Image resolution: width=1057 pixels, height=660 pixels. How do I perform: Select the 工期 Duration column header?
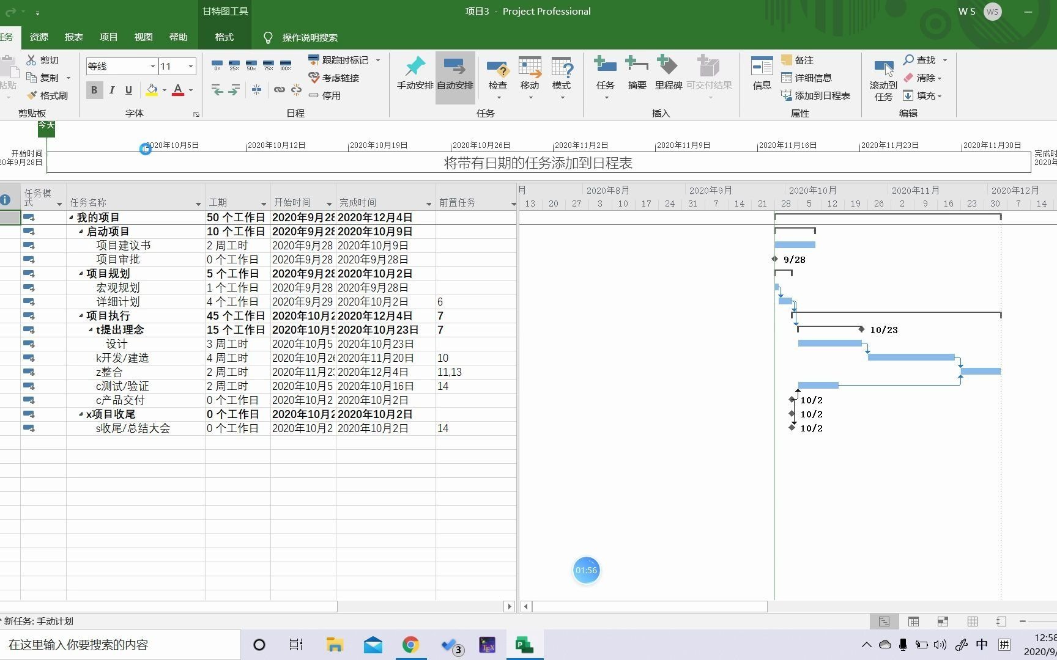pyautogui.click(x=237, y=197)
